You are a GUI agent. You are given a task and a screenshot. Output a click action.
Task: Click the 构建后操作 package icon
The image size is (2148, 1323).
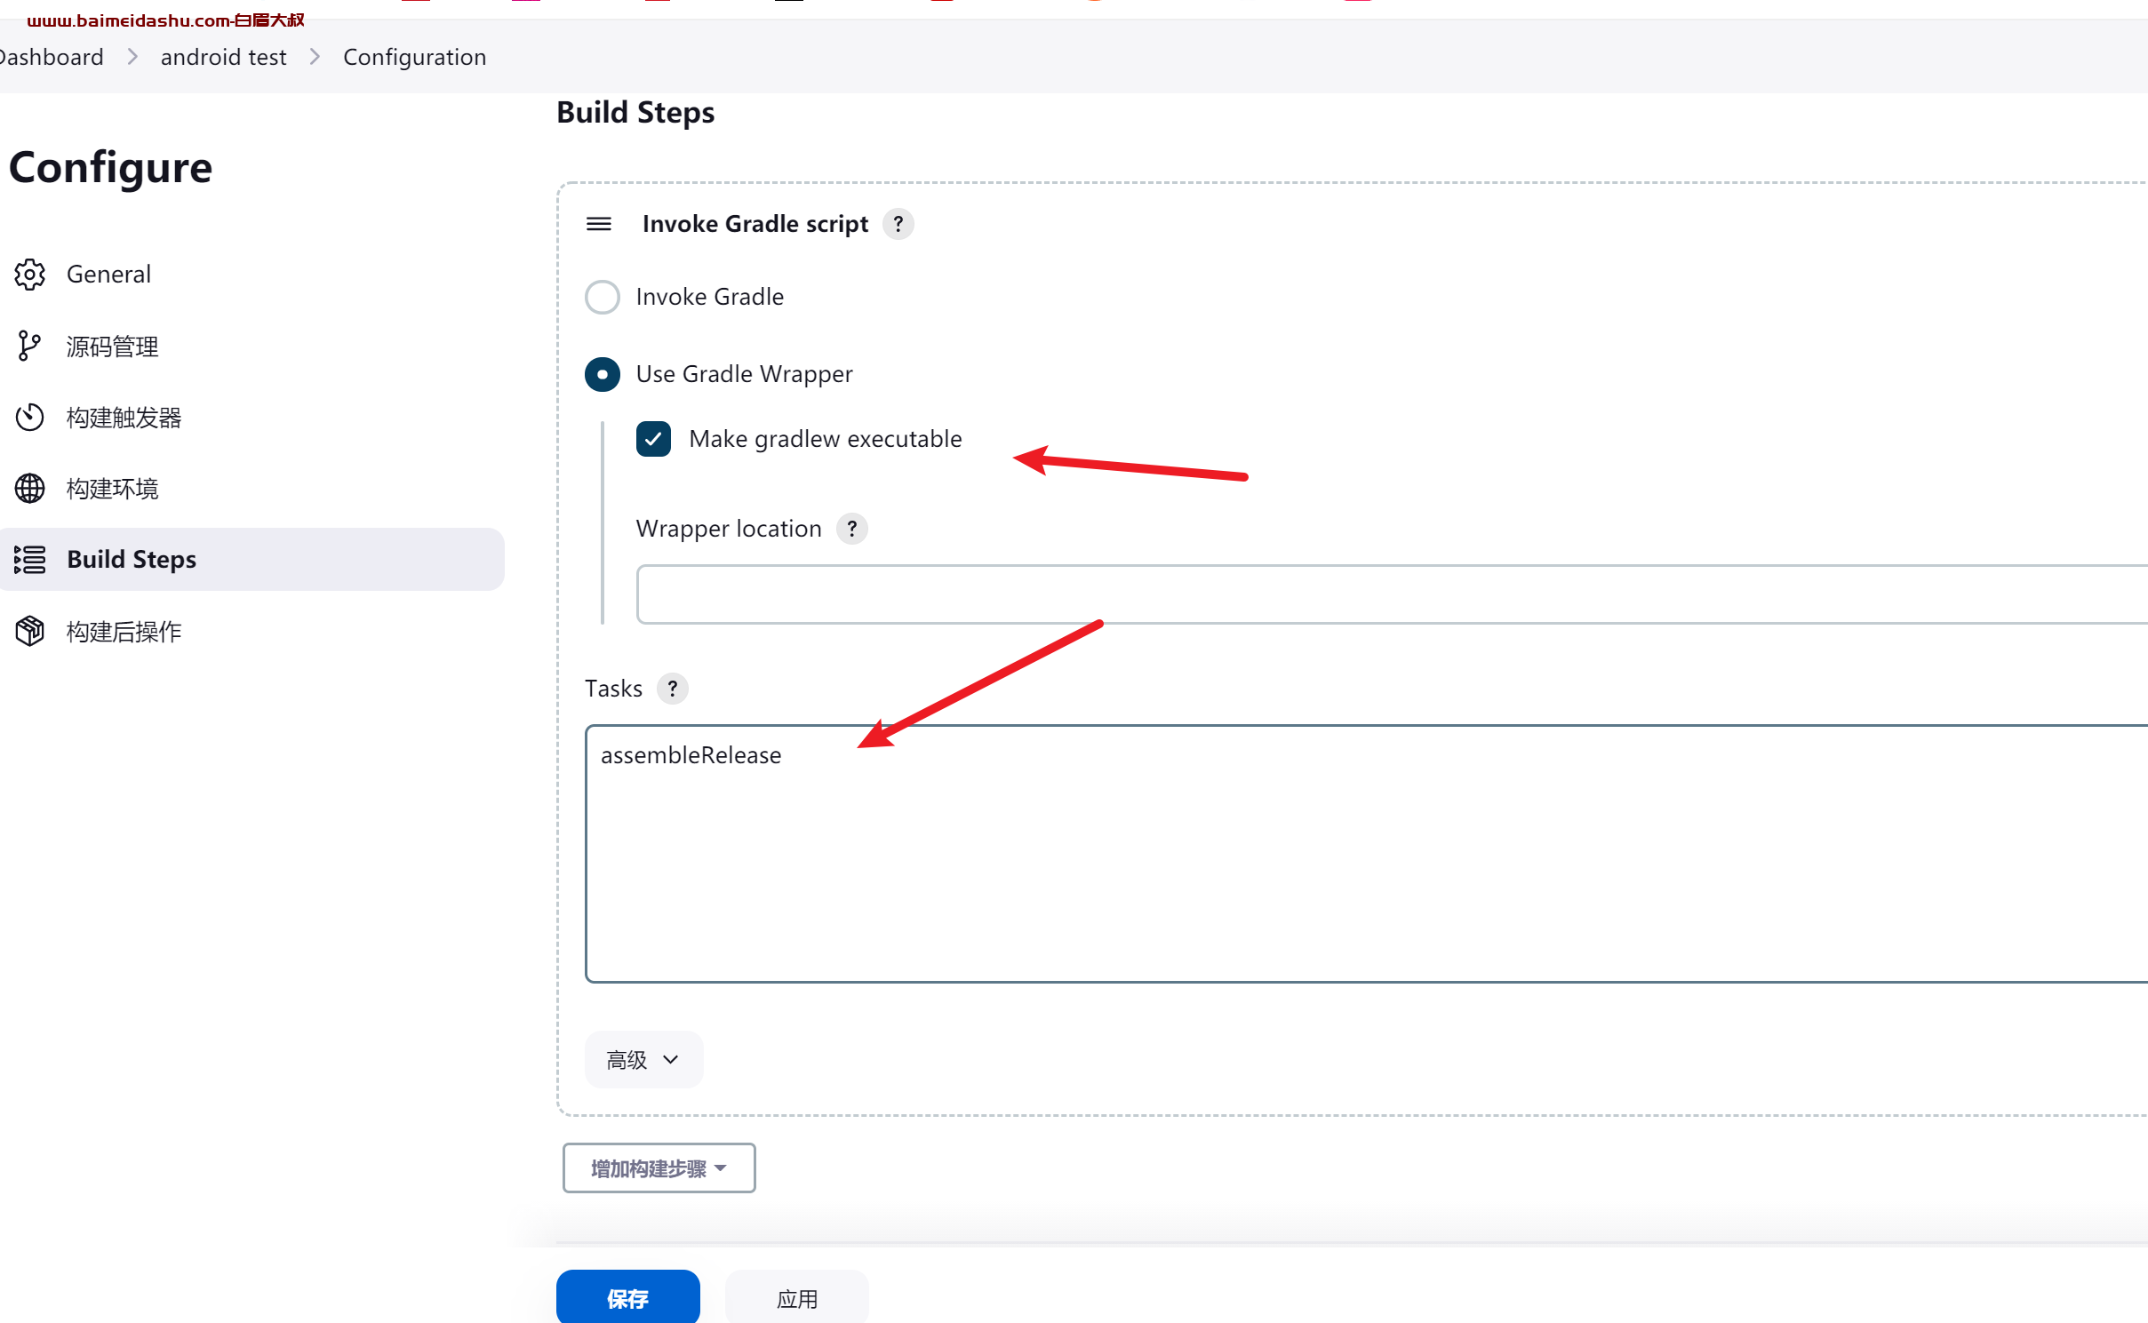coord(29,632)
